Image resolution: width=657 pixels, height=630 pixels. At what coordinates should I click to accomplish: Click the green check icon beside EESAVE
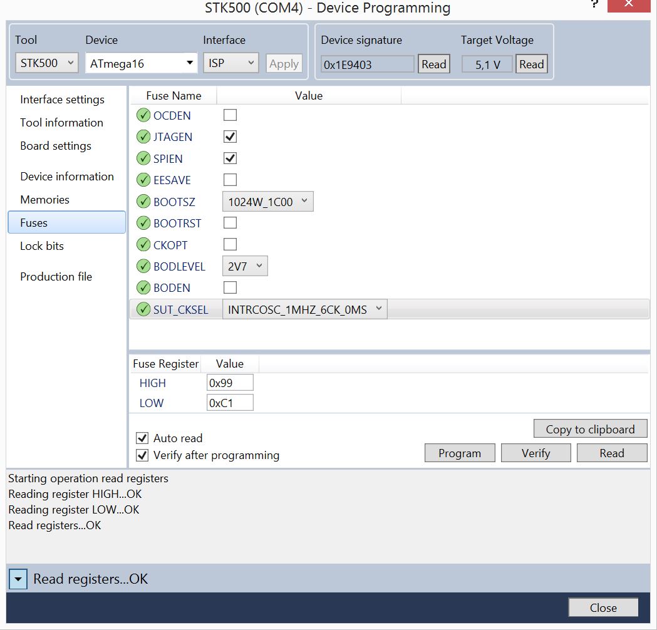tap(143, 180)
